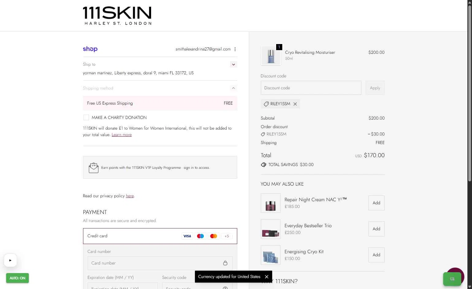Image resolution: width=472 pixels, height=289 pixels.
Task: Open the chat widget button
Action: coord(452,279)
